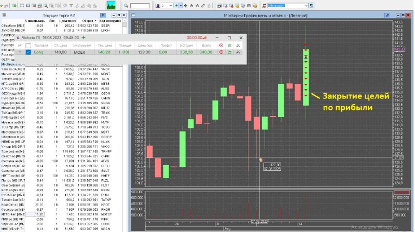Click the search input field in toolbar

click(x=140, y=6)
